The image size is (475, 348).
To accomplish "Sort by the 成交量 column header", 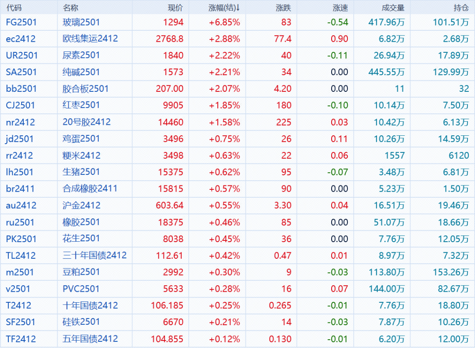I will [393, 8].
